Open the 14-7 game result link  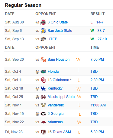[x=100, y=22]
